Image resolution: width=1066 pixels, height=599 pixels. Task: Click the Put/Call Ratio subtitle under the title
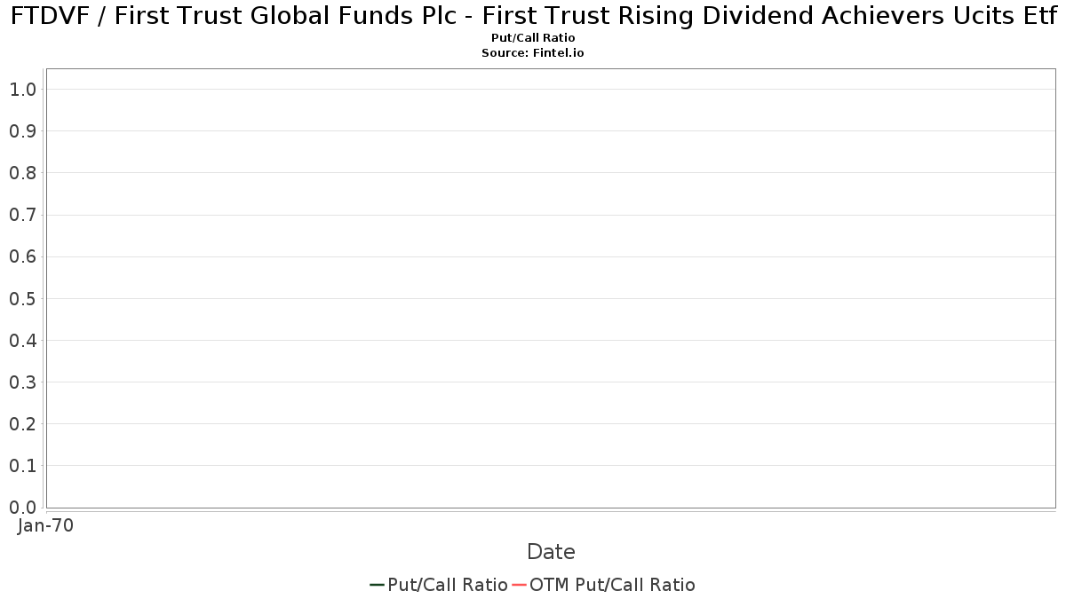(x=533, y=38)
